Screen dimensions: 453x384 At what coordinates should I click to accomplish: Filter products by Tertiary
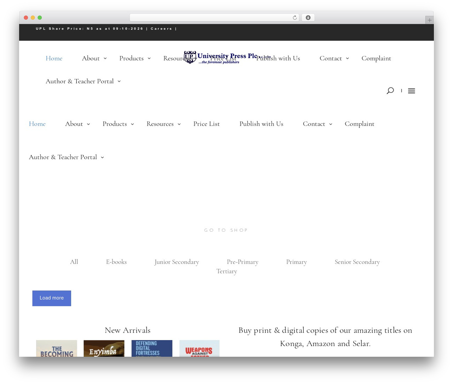(x=226, y=271)
